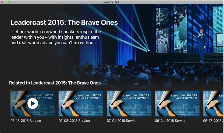Click the Apple TV - 12.1 window title
This screenshot has height=133, width=224.
pos(111,2)
